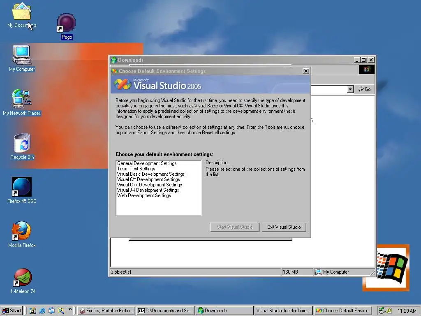
Task: Click the Start Visual Studio button
Action: pyautogui.click(x=235, y=227)
